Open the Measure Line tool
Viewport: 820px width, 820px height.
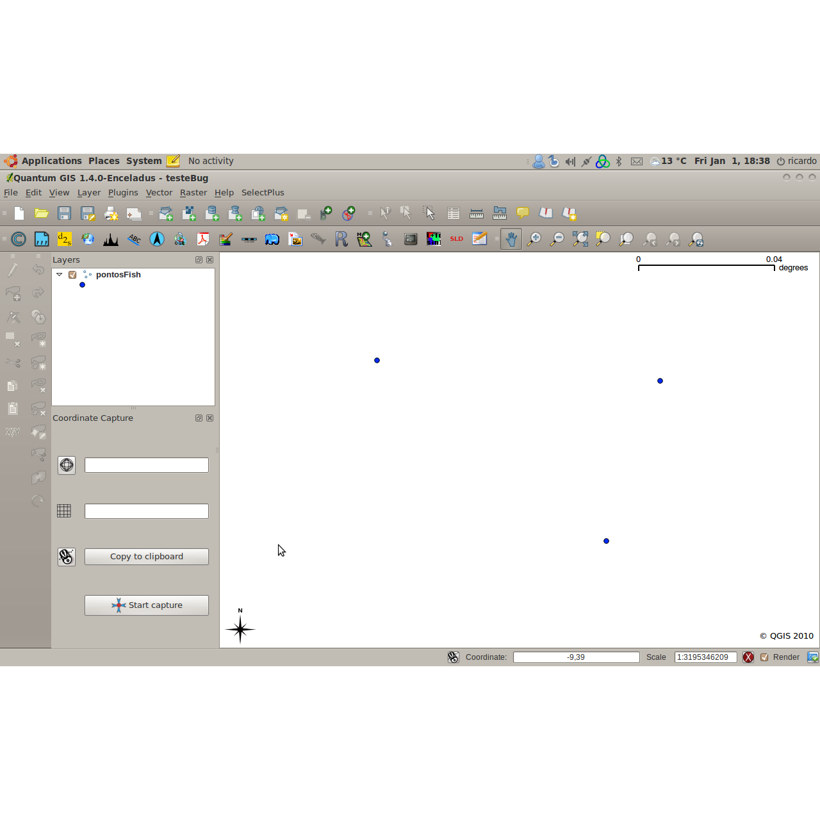pyautogui.click(x=477, y=213)
